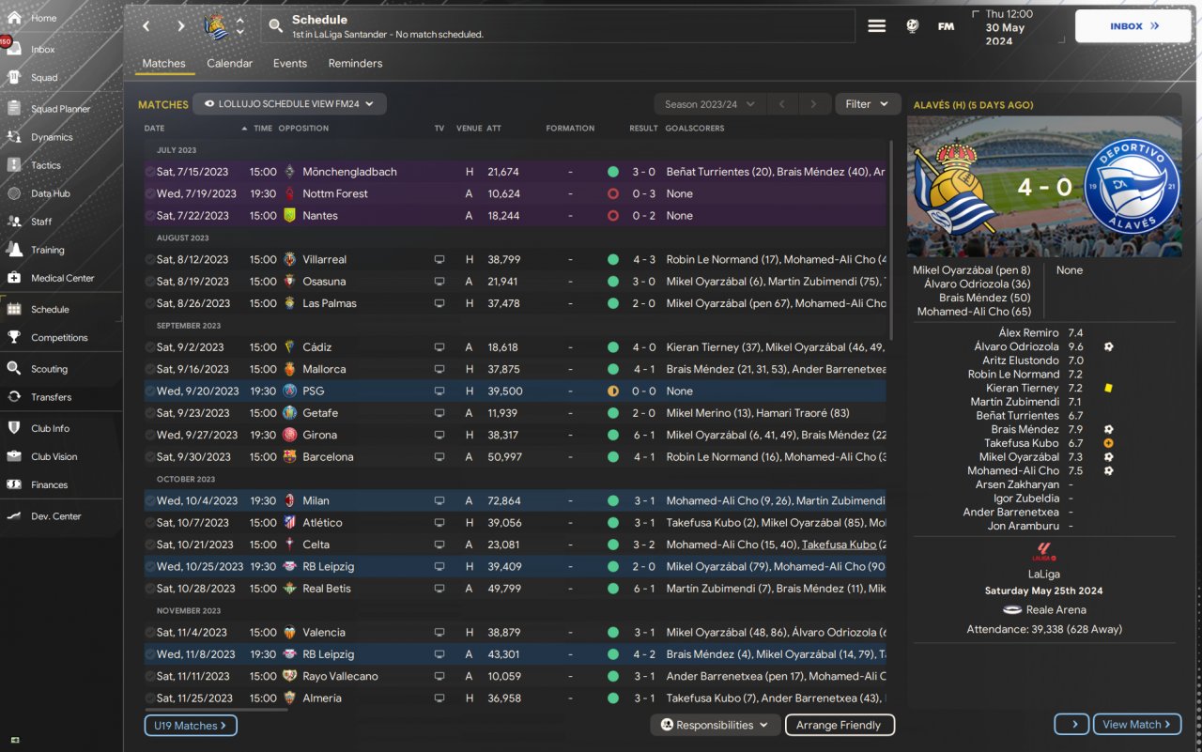Screen dimensions: 1202x752
Task: Open the Transfers section icon
Action: pyautogui.click(x=14, y=397)
